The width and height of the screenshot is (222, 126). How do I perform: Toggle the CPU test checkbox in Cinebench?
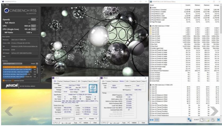37,26
